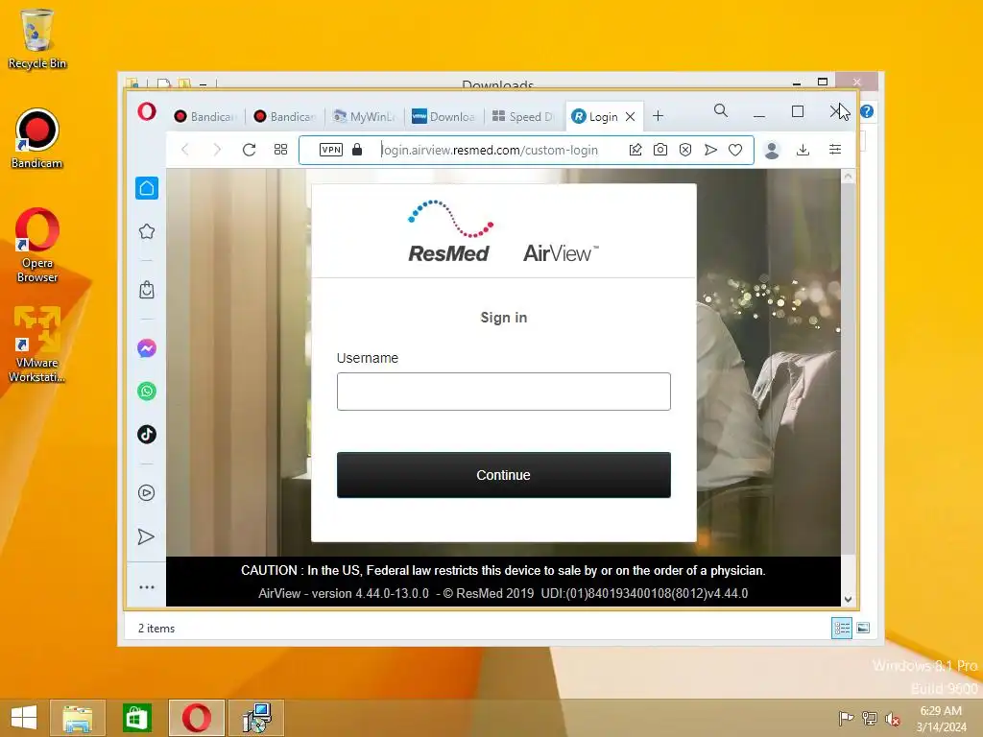
Task: Open the ad blocker shield icon
Action: [x=685, y=150]
